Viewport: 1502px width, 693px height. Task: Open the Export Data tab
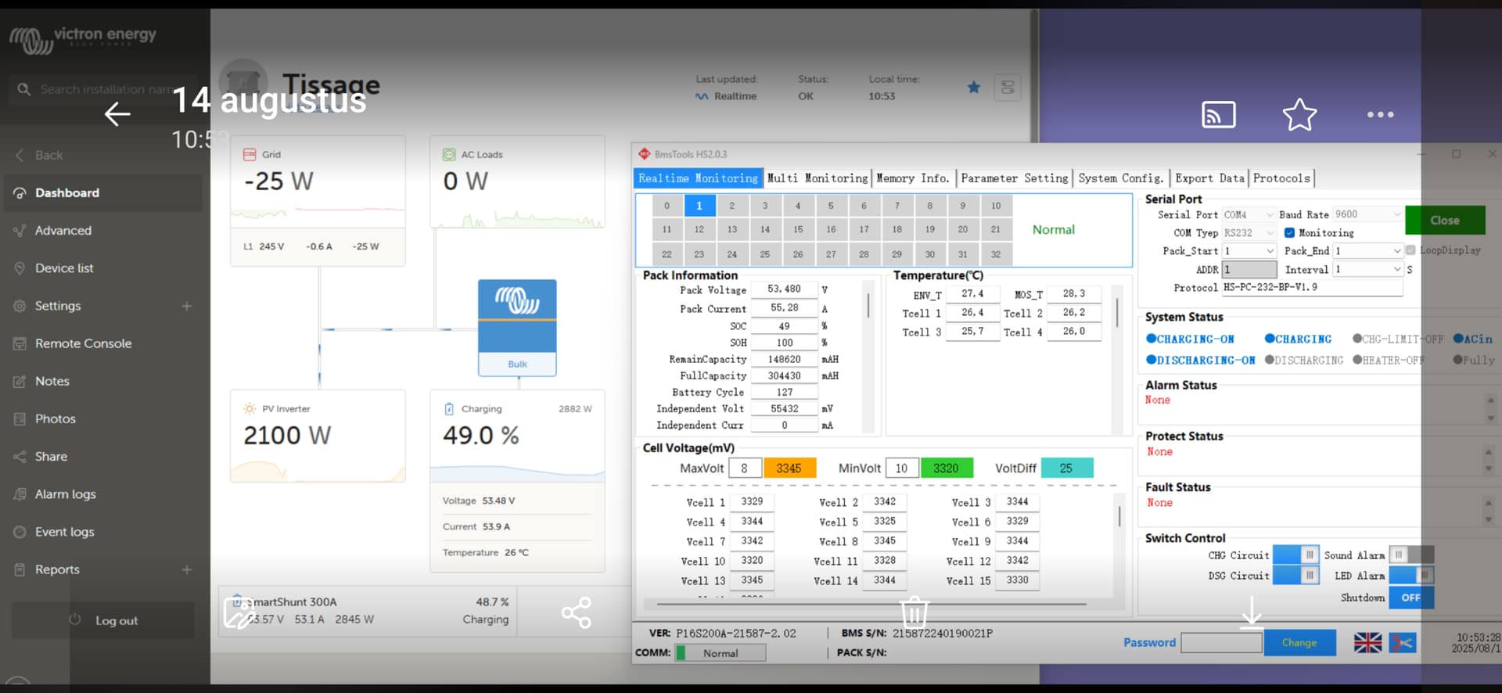tap(1209, 178)
